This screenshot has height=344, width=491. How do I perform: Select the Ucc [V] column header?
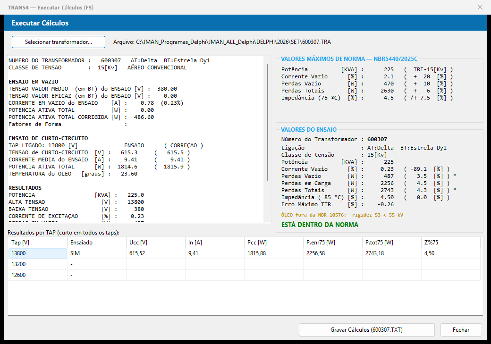click(x=156, y=243)
